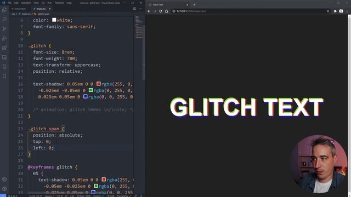
Task: Open the Search view in activity bar
Action: 4,19
